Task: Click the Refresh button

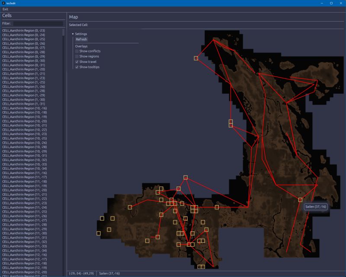Action: 81,39
